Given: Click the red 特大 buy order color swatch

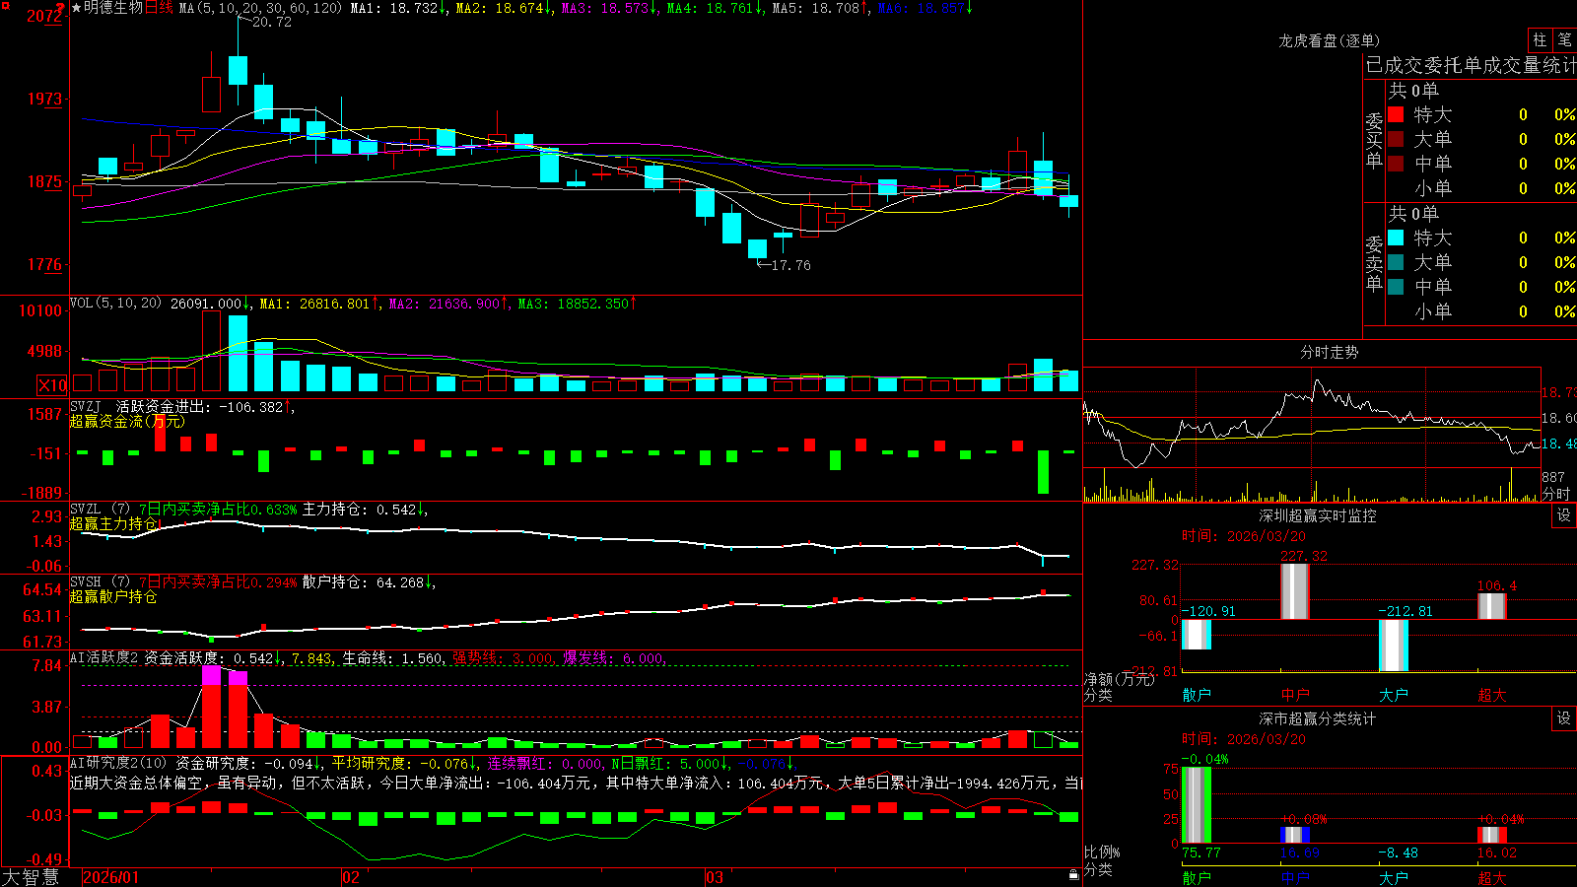Looking at the screenshot, I should [1396, 114].
